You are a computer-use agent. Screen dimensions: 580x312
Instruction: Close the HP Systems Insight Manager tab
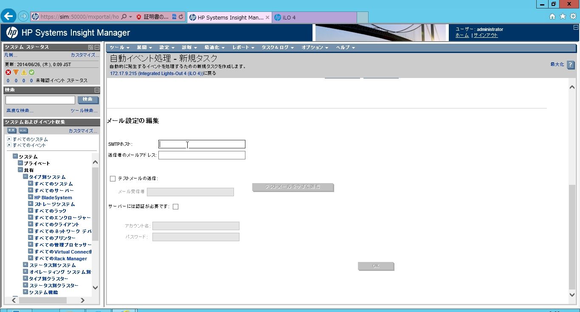click(x=267, y=18)
